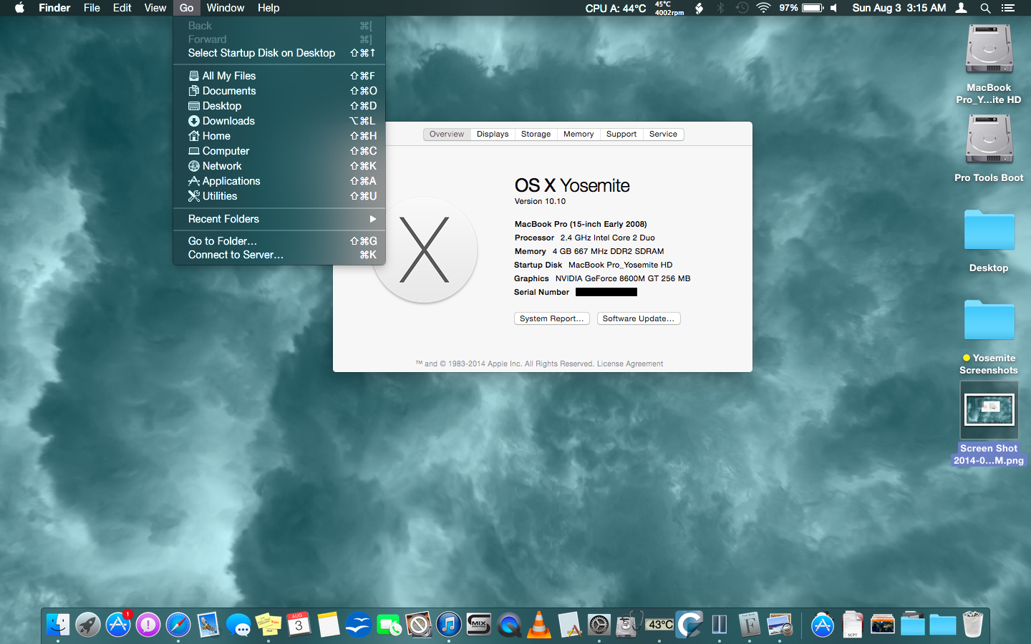Select the Overview tab

pyautogui.click(x=447, y=134)
